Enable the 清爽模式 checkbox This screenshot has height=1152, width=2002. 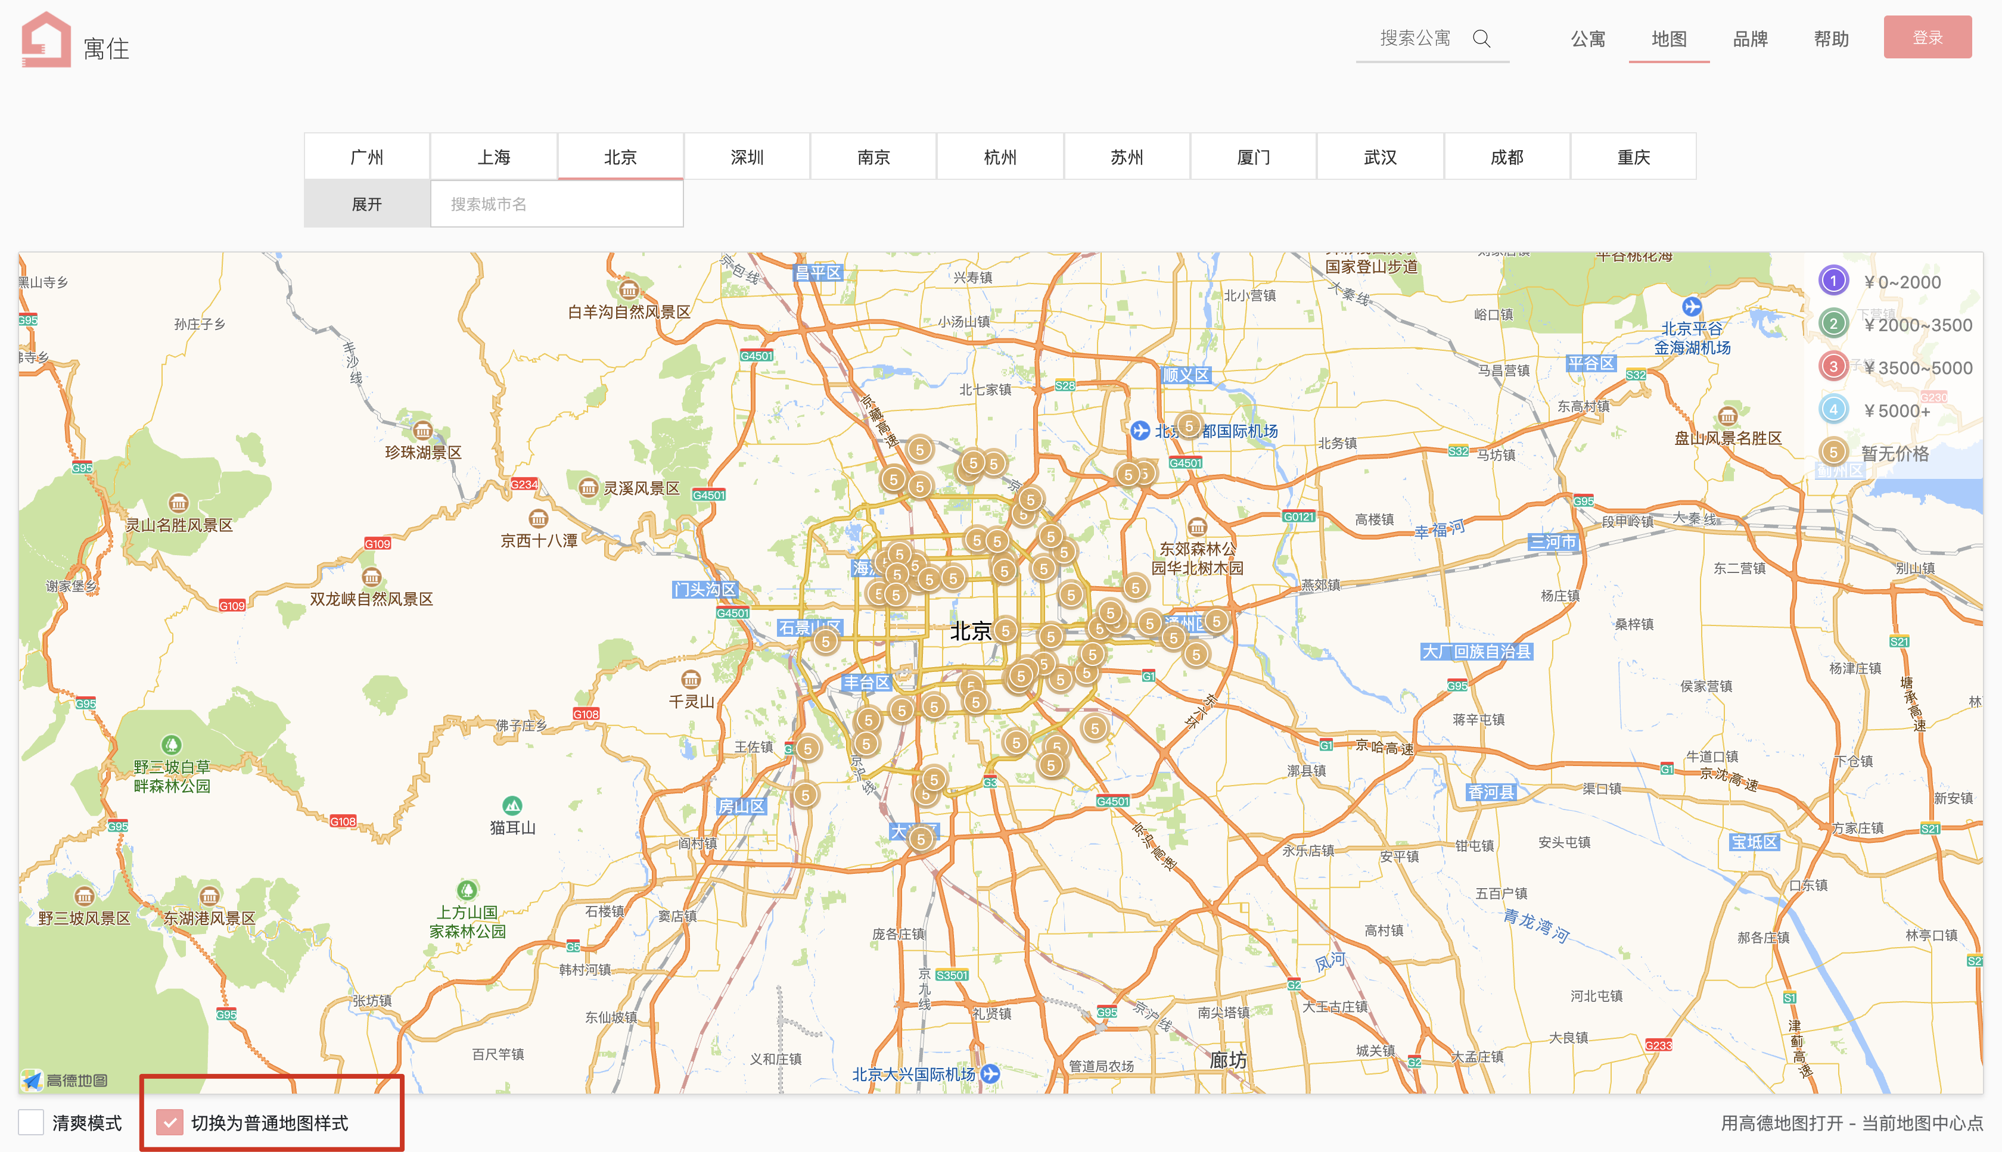click(31, 1122)
